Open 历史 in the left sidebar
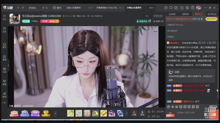 pos(4,30)
